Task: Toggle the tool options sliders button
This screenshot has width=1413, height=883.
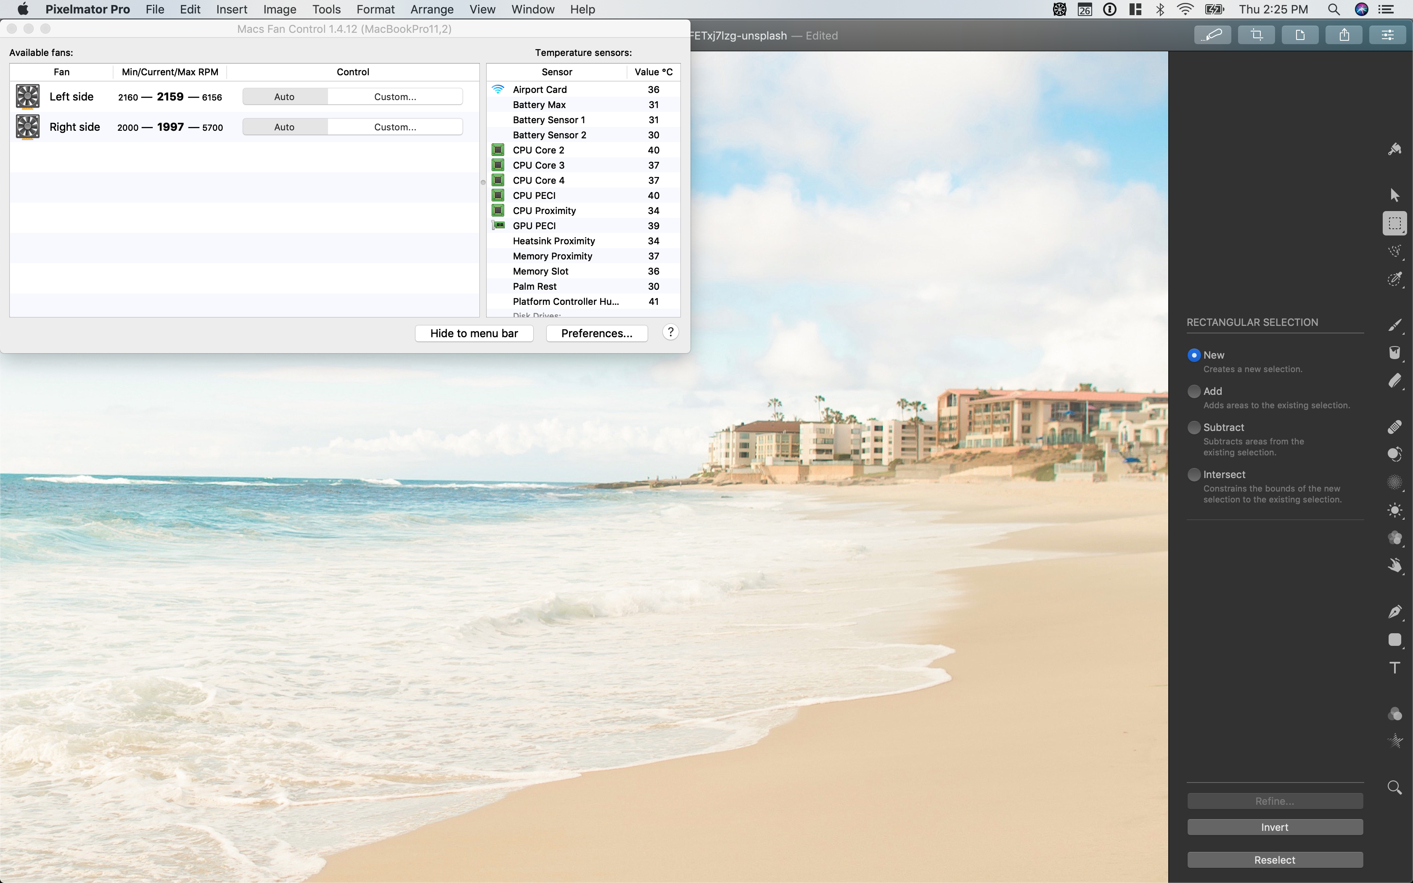Action: coord(1388,35)
